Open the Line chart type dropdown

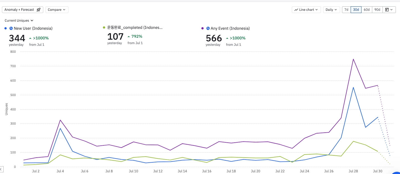click(306, 10)
